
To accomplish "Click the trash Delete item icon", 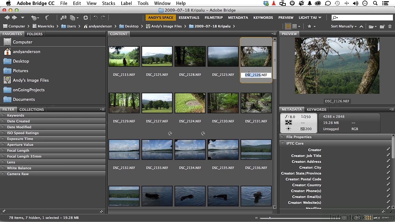I will point(389,26).
